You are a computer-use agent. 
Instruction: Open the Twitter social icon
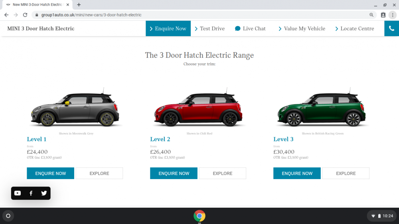coord(44,193)
